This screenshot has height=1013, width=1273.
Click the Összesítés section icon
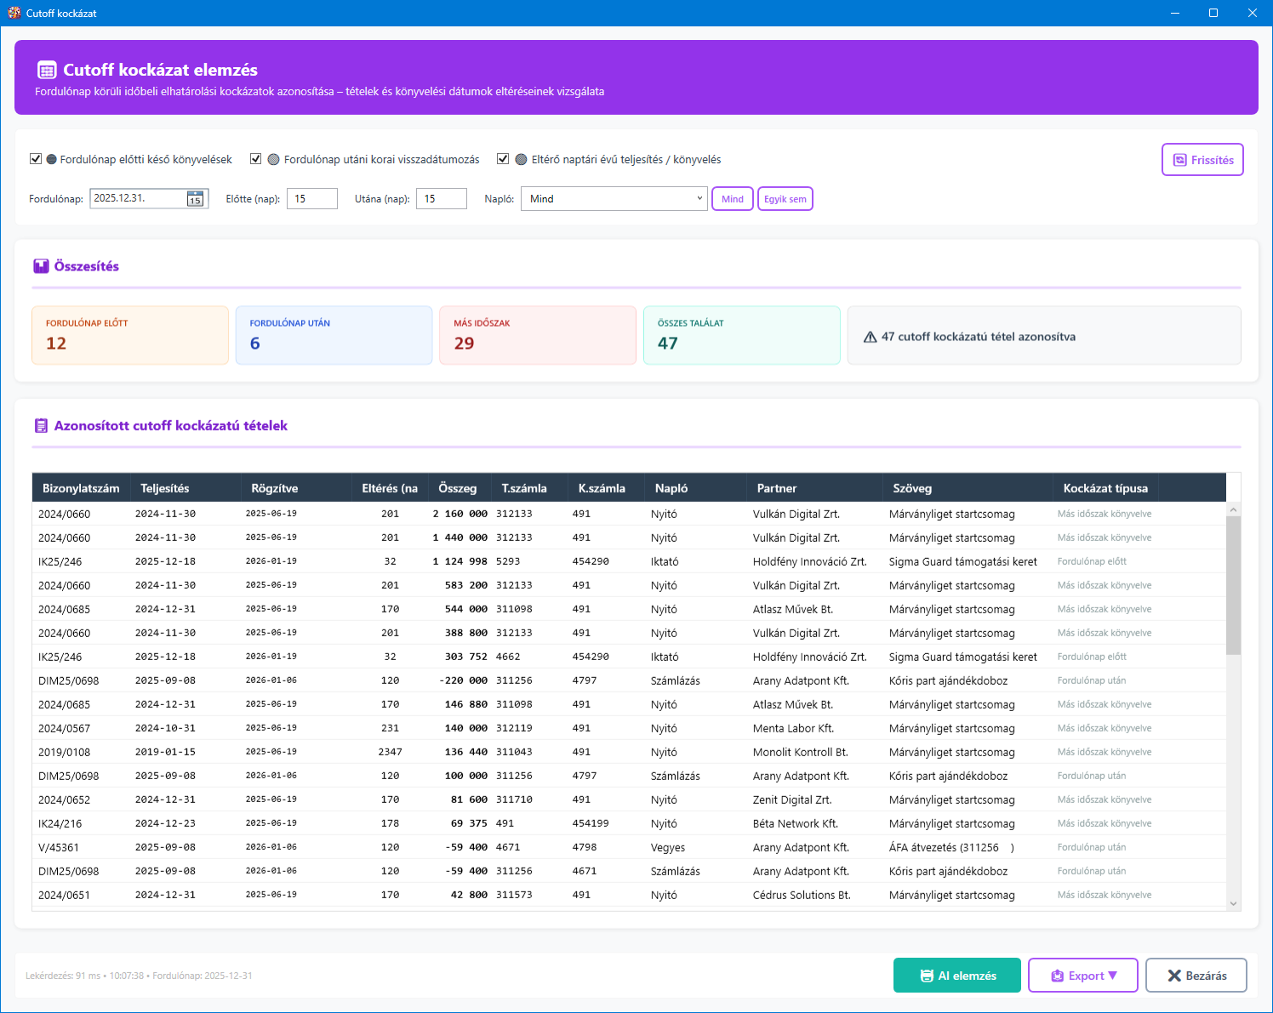(41, 266)
